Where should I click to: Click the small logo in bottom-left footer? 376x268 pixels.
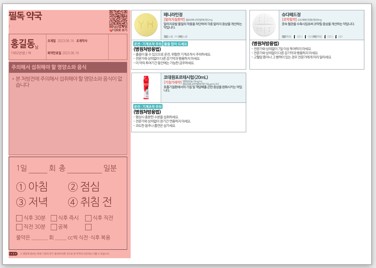tap(13, 254)
